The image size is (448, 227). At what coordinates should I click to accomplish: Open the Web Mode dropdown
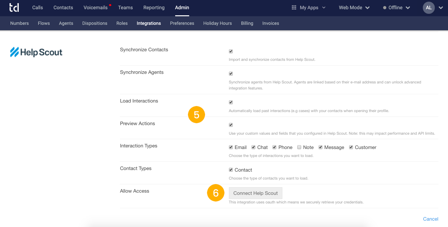354,8
